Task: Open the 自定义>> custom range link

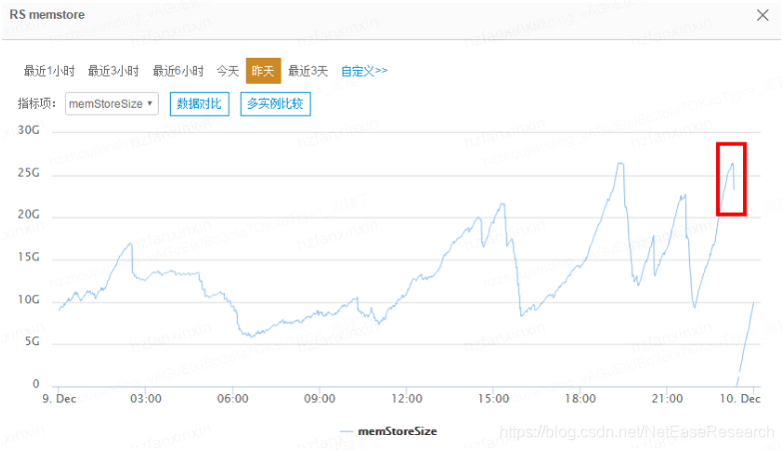Action: coord(364,71)
